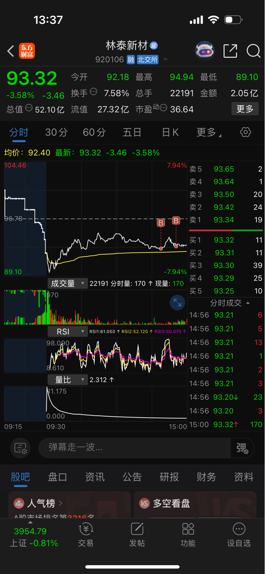This screenshot has width=265, height=574.
Task: Select the 分时 chart tab
Action: [x=19, y=133]
